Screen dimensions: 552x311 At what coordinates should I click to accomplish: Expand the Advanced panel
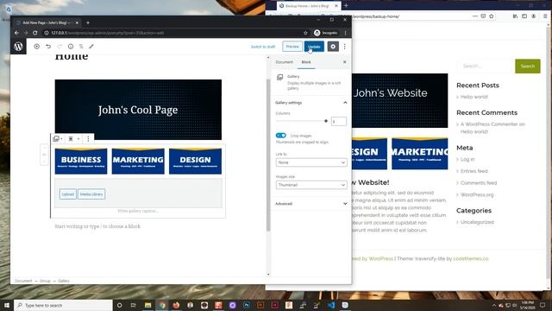coord(310,204)
